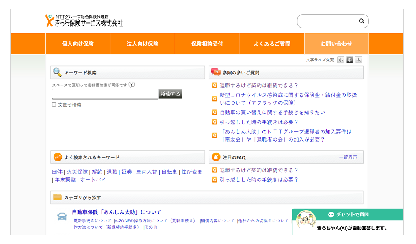Click the magnifier icon in the top search box

[x=361, y=21]
